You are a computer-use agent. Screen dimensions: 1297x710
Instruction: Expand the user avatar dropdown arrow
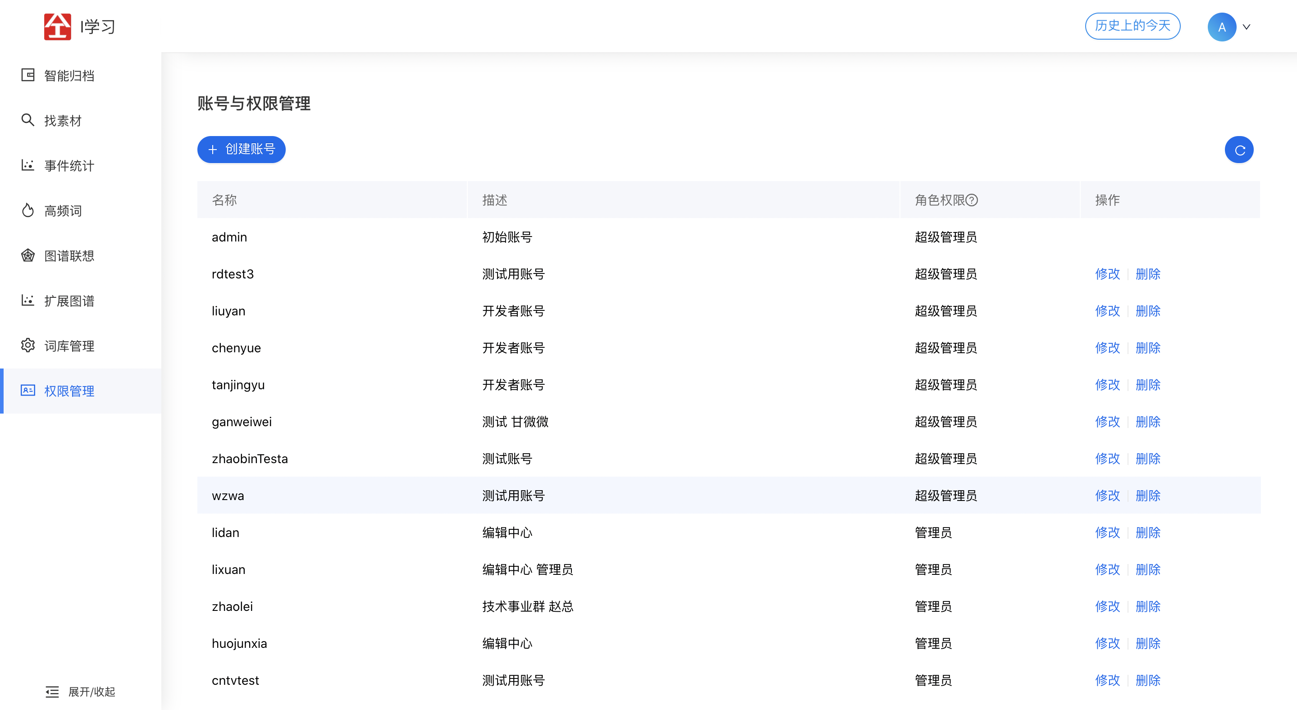pyautogui.click(x=1247, y=27)
